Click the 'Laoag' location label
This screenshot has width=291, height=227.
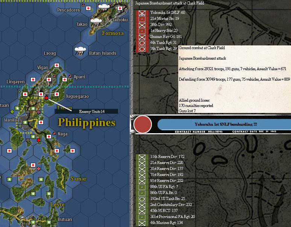tap(50, 53)
